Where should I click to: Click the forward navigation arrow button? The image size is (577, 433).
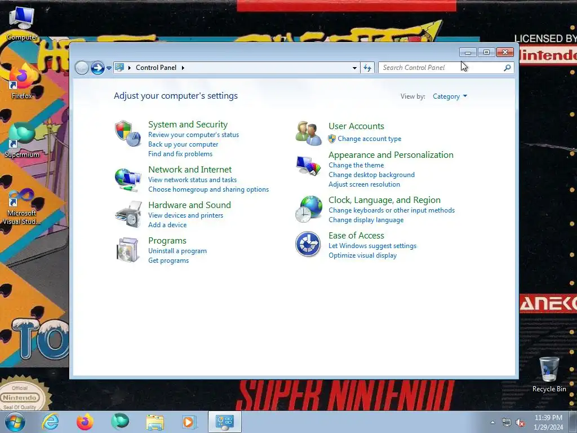[x=97, y=68]
